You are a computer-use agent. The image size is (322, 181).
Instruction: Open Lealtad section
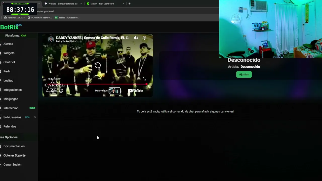pyautogui.click(x=8, y=80)
